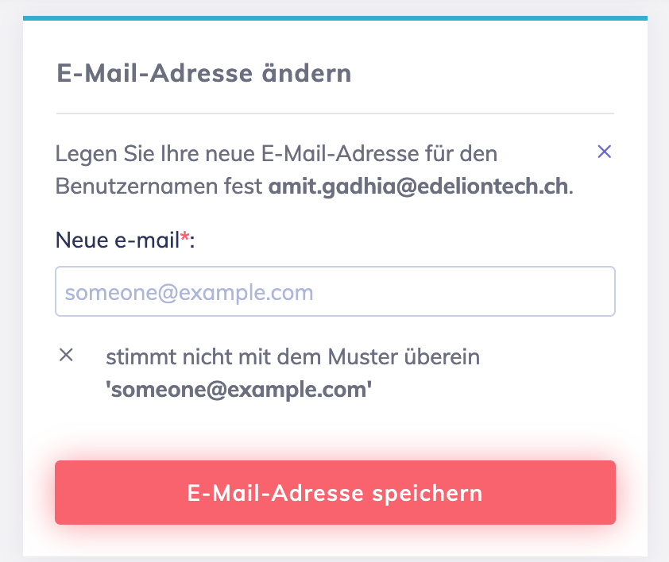669x562 pixels.
Task: Click the someone@example.com placeholder in the field
Action: pos(189,292)
